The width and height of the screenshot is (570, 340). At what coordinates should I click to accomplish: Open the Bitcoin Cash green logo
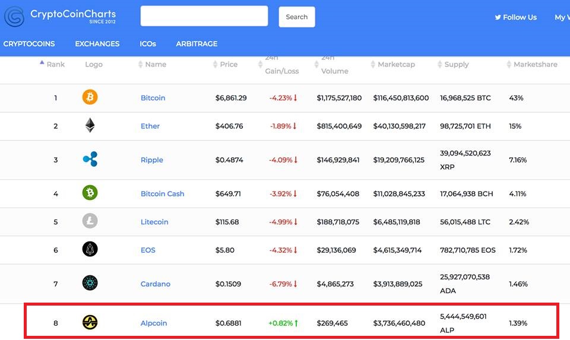[x=90, y=192]
